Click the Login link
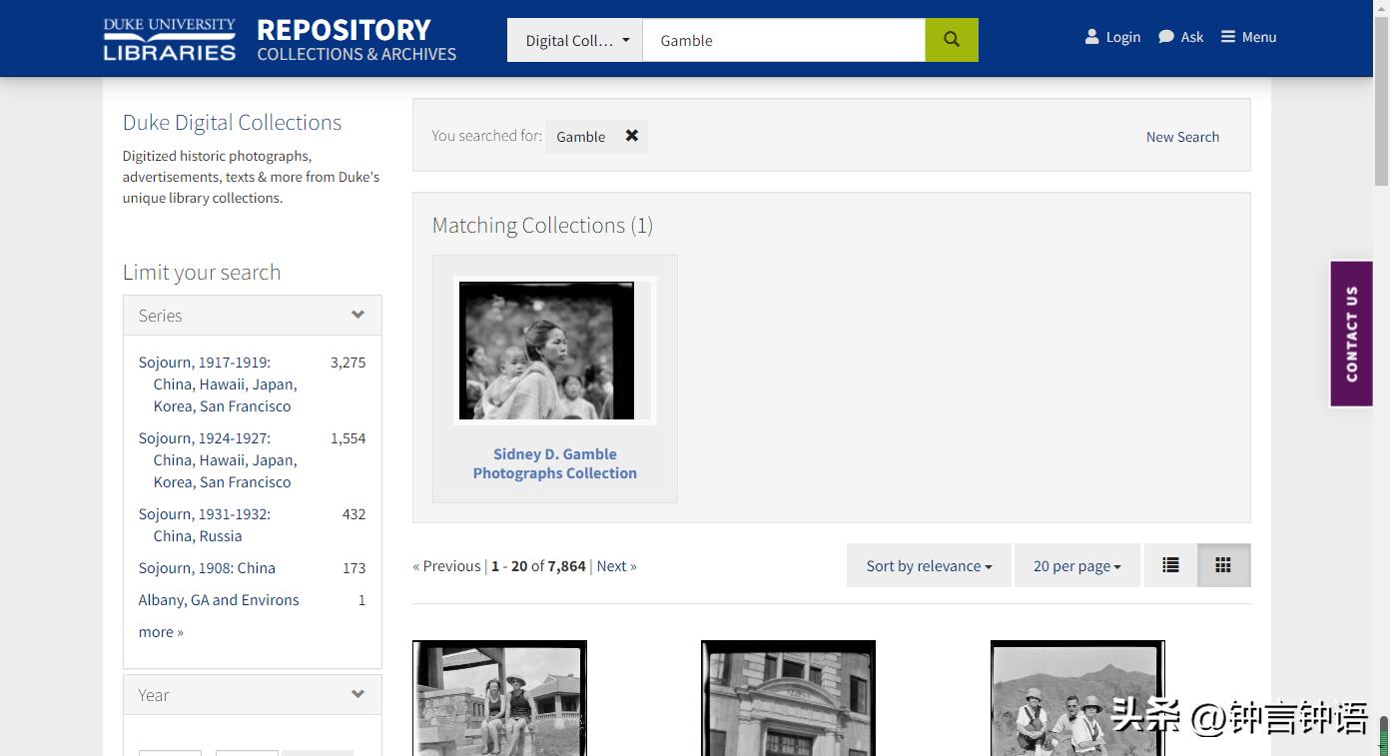The width and height of the screenshot is (1390, 756). click(x=1112, y=37)
